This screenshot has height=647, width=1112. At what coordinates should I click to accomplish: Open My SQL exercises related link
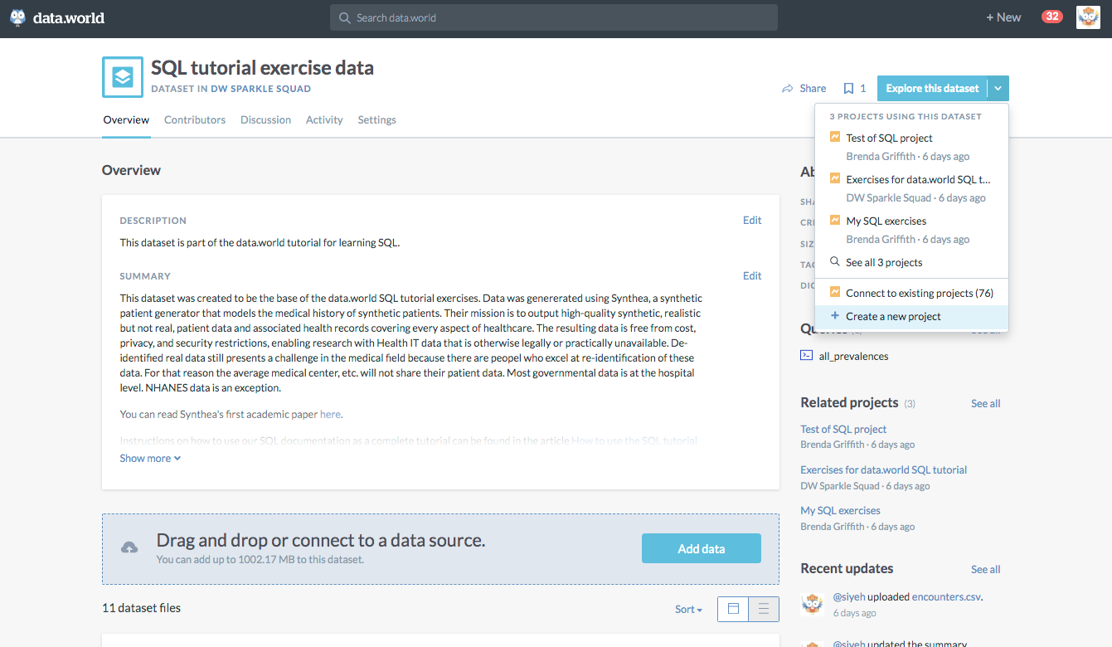840,510
